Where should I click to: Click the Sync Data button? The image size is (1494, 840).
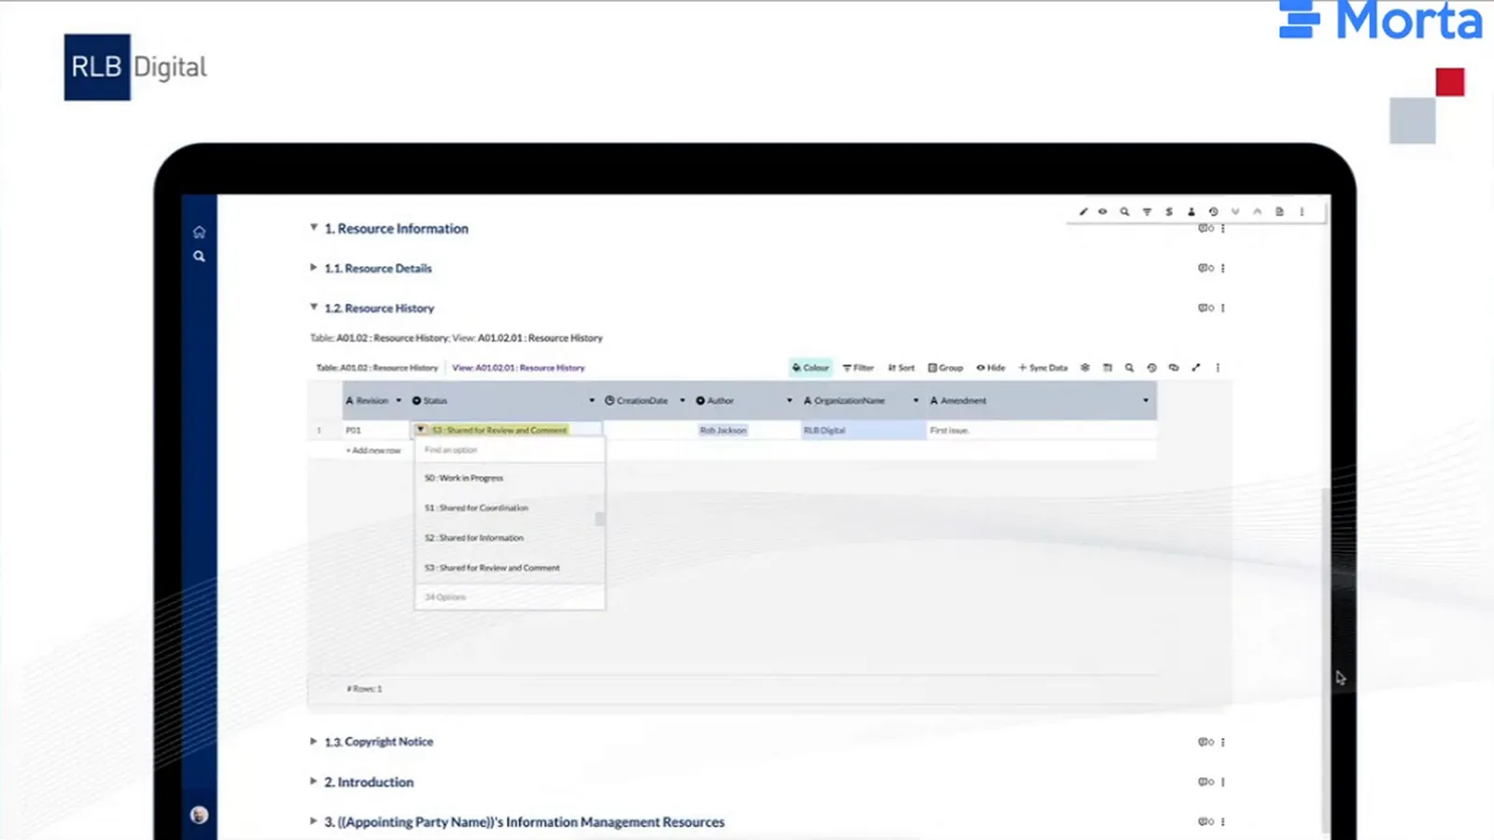pos(1043,368)
